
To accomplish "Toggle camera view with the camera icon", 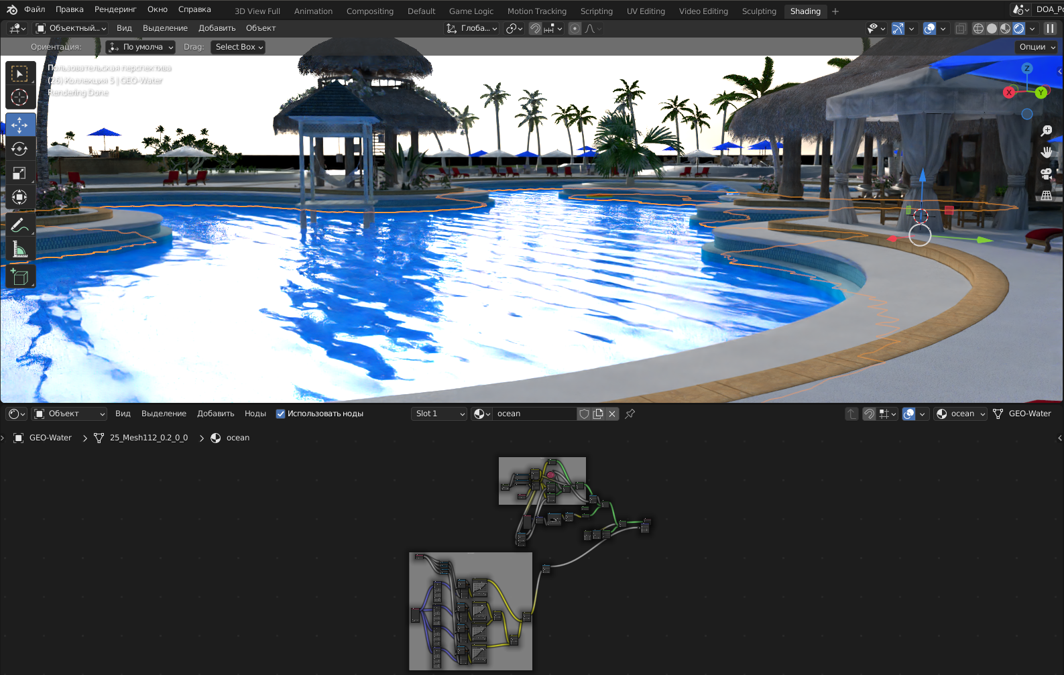I will (x=1046, y=174).
